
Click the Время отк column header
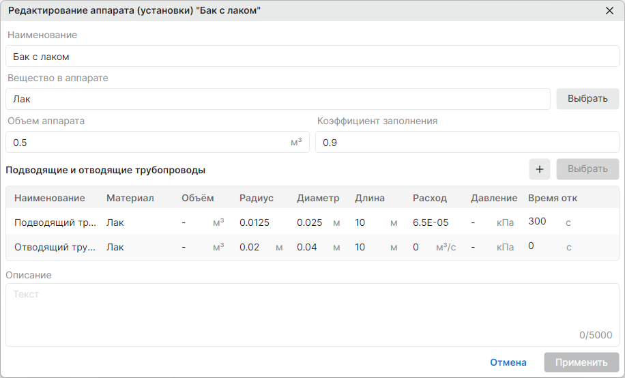(x=553, y=198)
